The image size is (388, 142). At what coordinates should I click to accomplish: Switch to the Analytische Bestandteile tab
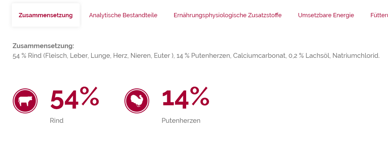[x=123, y=15]
